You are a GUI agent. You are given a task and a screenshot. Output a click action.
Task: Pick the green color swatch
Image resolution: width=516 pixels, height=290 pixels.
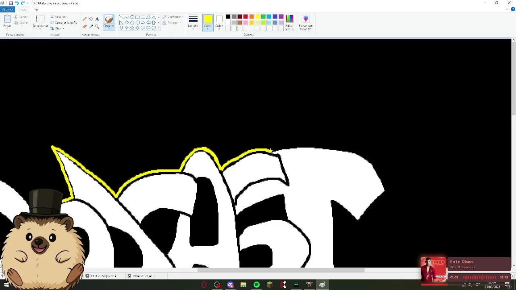pyautogui.click(x=263, y=17)
